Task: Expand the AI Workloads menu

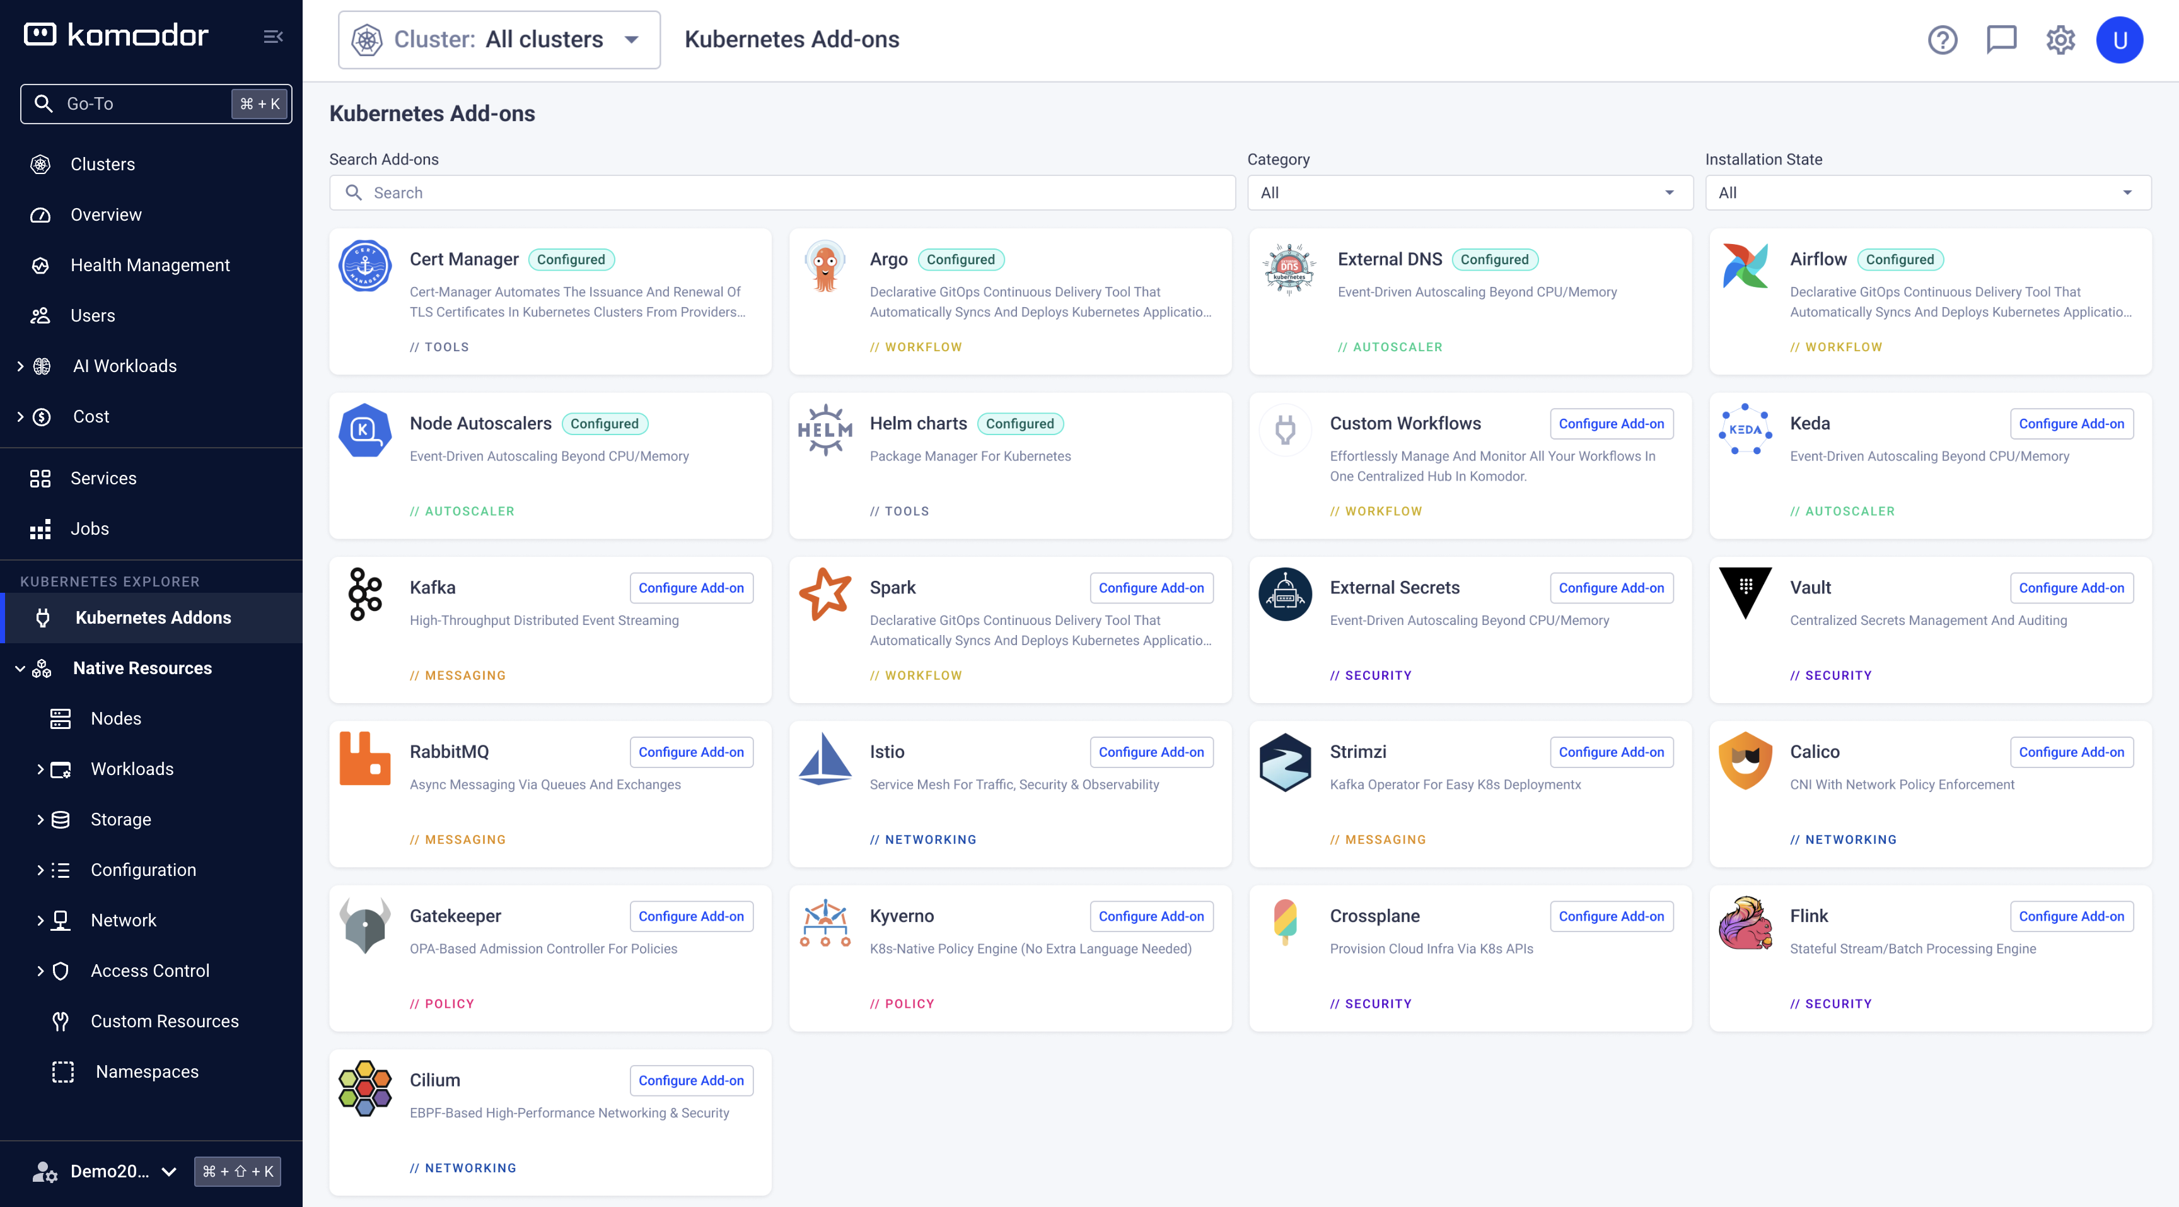Action: click(20, 366)
